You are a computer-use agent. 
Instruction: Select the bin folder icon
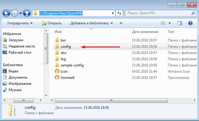click(x=57, y=40)
